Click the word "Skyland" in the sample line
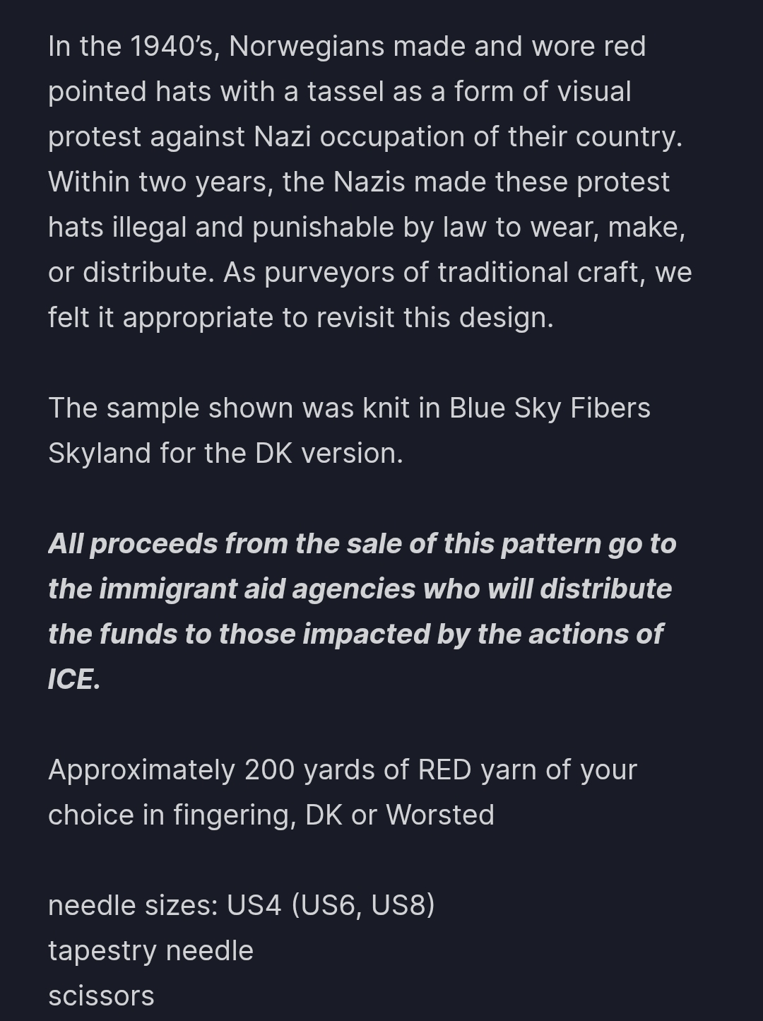Screen dimensions: 763x1021 (99, 454)
